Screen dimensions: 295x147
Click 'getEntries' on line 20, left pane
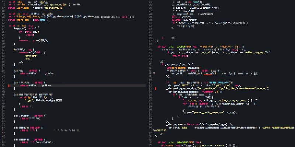click(x=107, y=17)
